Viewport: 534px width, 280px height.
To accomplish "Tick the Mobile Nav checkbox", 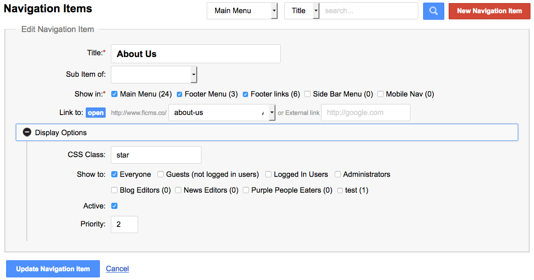I will tap(380, 94).
